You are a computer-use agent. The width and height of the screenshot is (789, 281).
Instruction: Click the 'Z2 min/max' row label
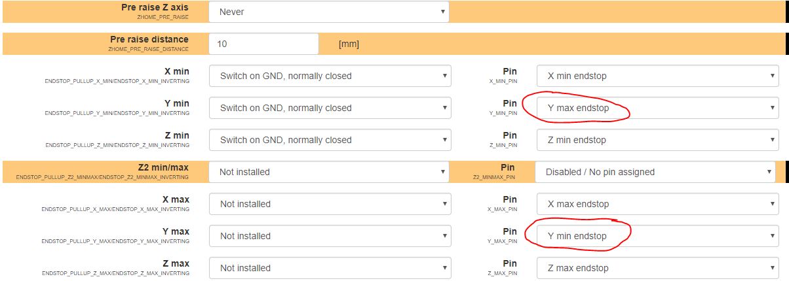163,168
